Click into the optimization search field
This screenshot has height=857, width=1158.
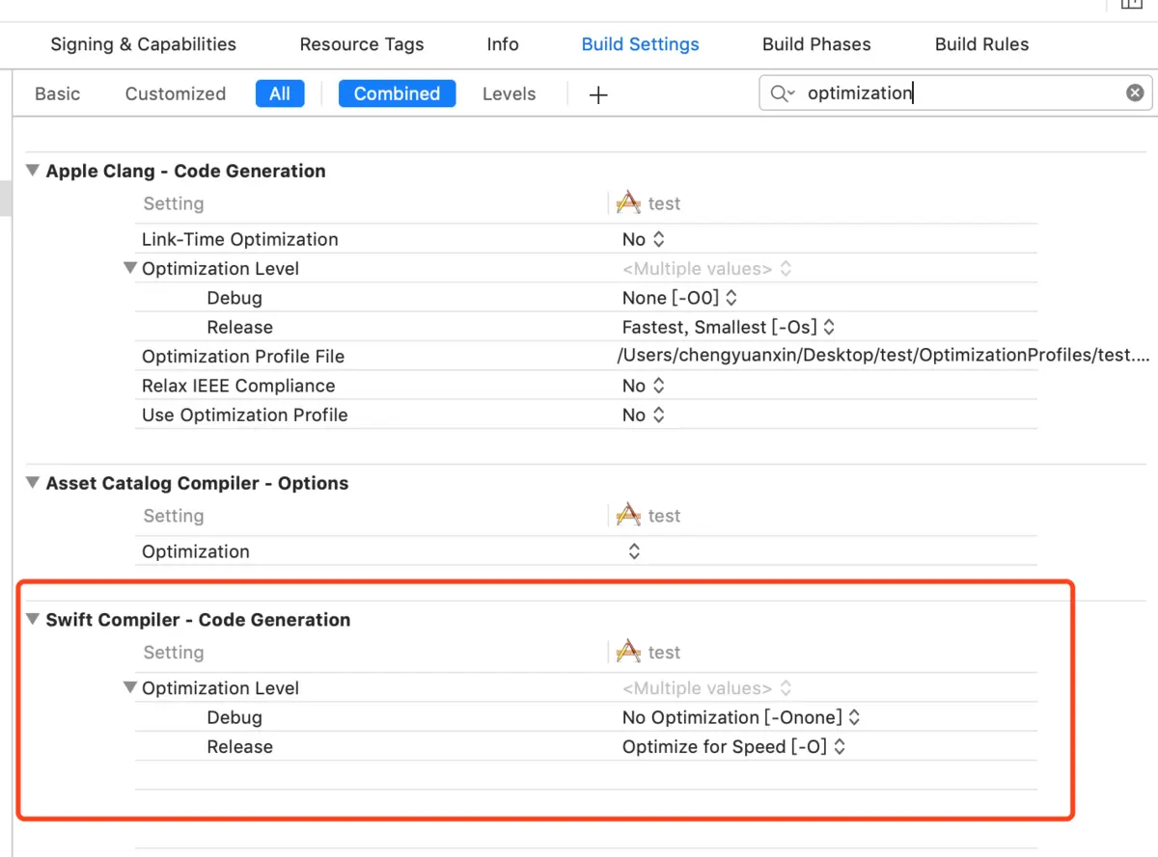[955, 93]
